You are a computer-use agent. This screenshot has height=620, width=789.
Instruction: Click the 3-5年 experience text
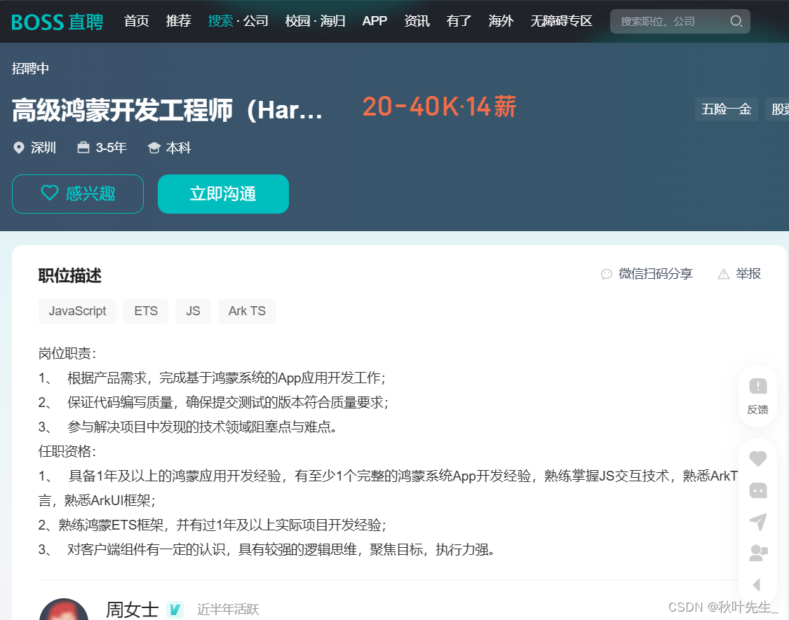click(x=112, y=148)
